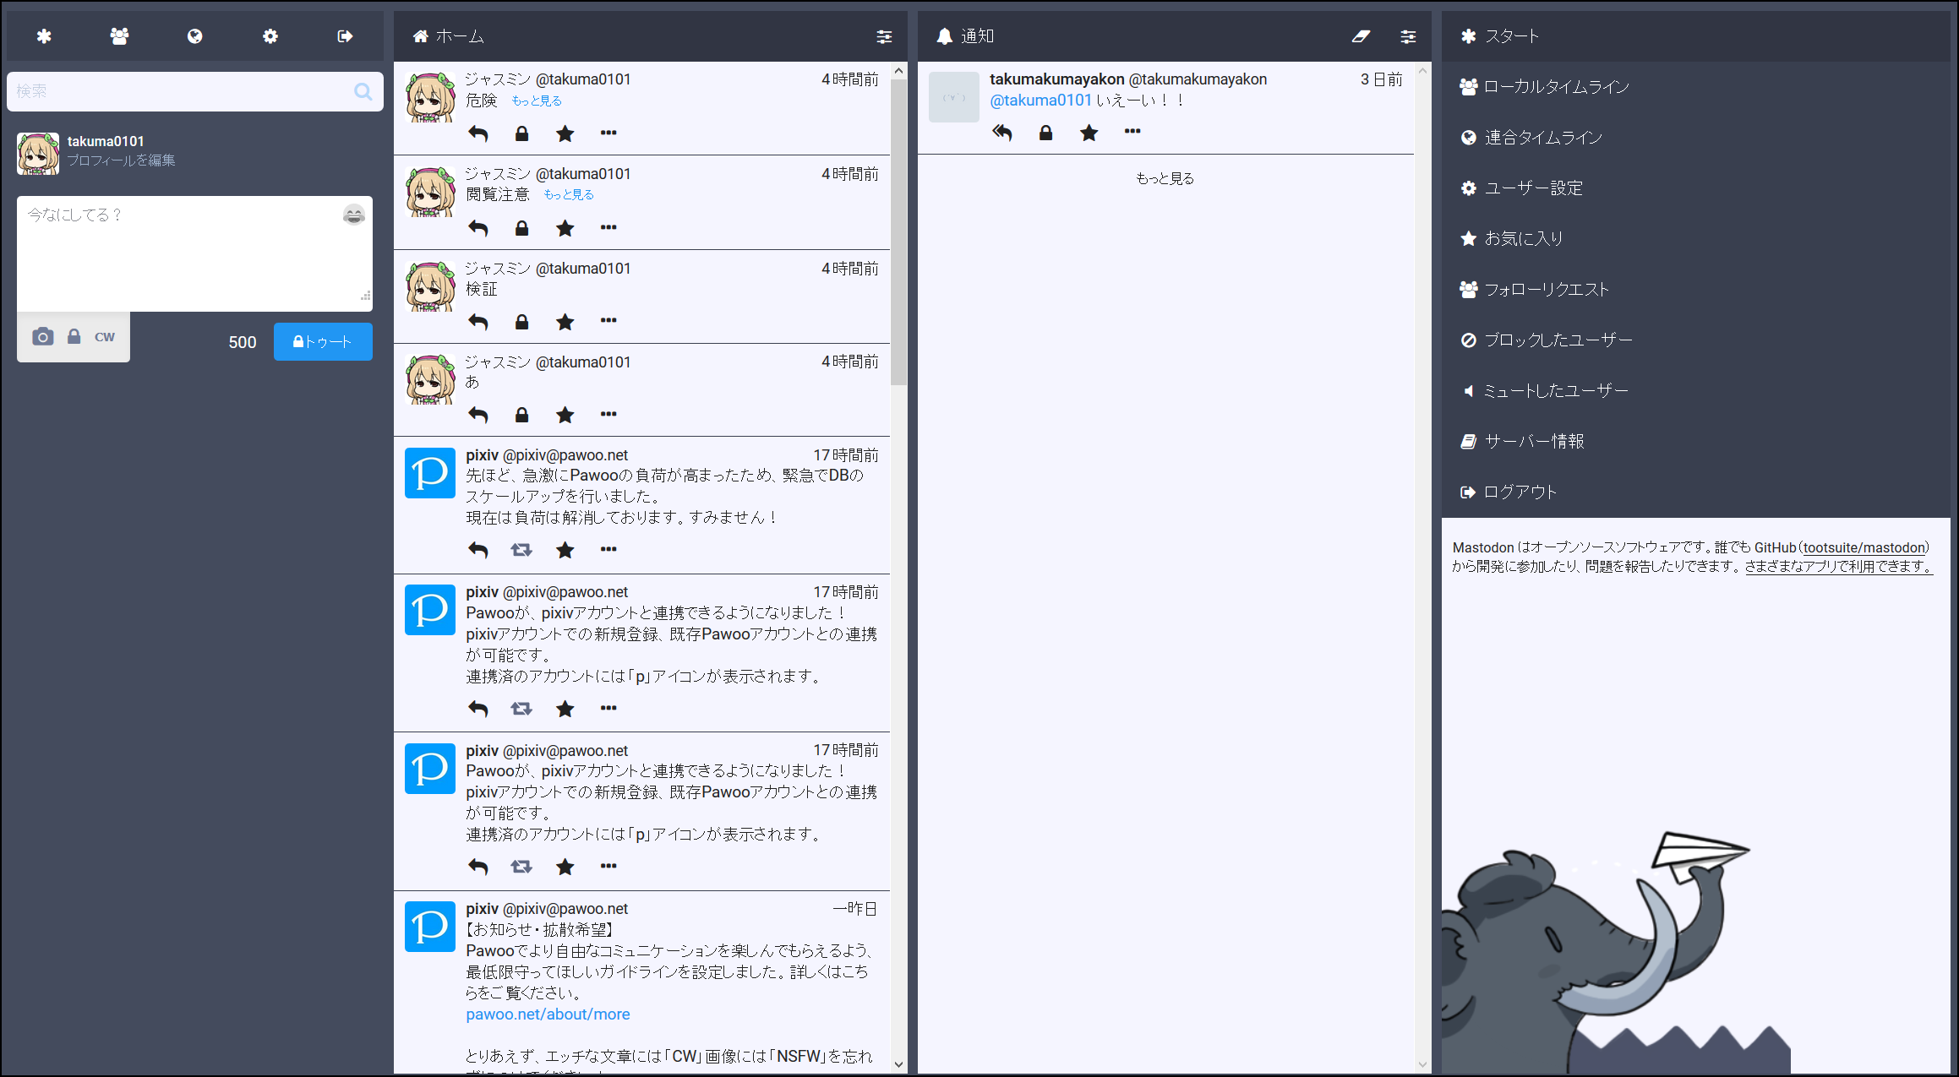Open the pawoo.net/about/more link
This screenshot has width=1959, height=1077.
[x=548, y=1014]
